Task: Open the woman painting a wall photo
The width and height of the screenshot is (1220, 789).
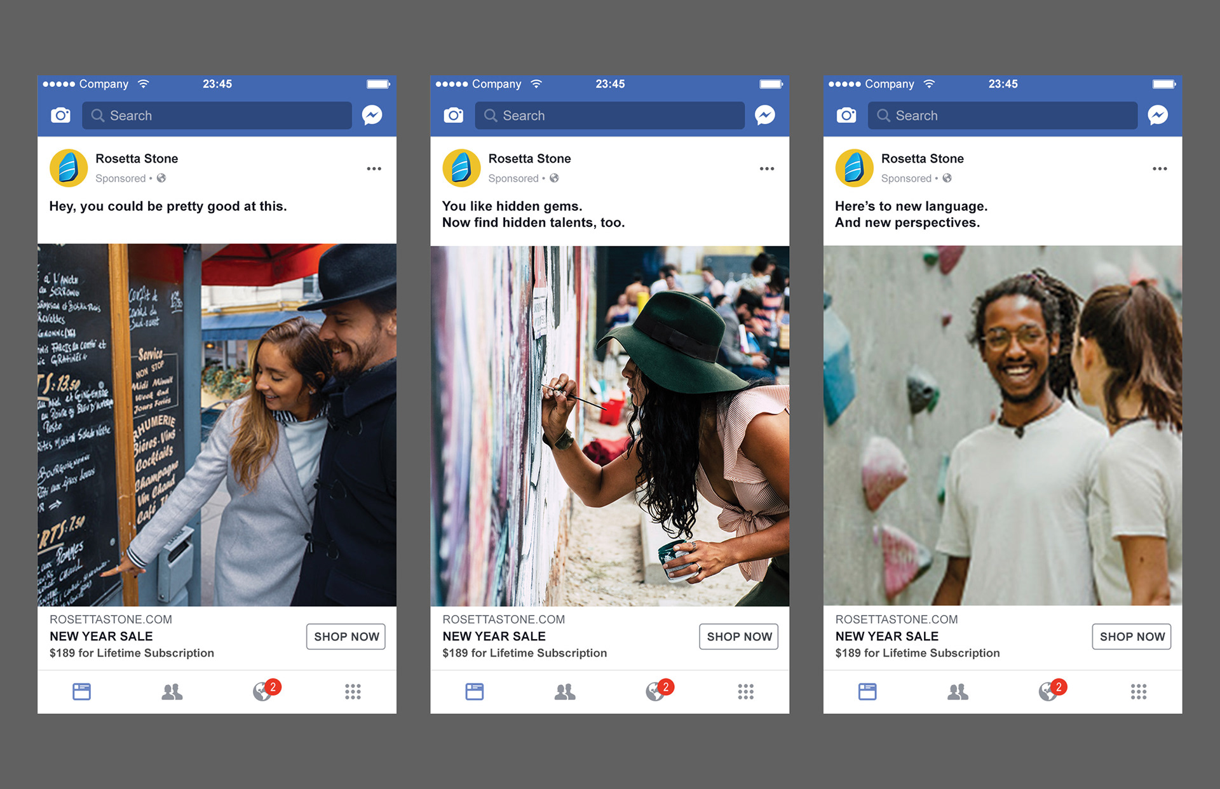Action: coord(609,426)
